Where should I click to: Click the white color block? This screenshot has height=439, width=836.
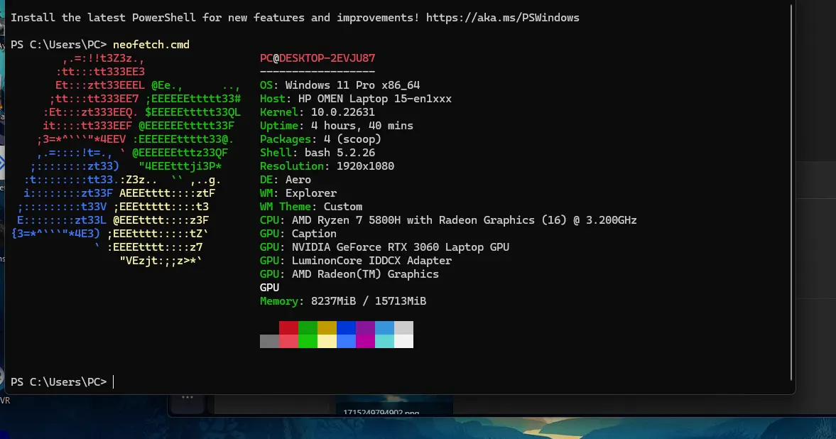click(x=403, y=342)
